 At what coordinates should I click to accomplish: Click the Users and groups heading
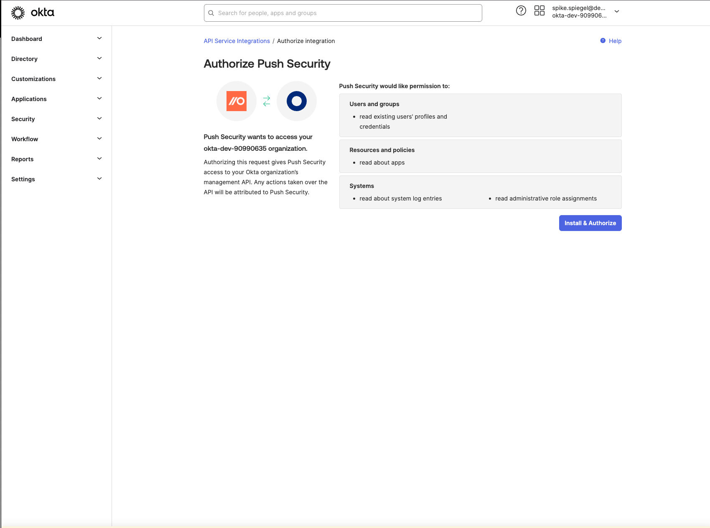[x=374, y=104]
